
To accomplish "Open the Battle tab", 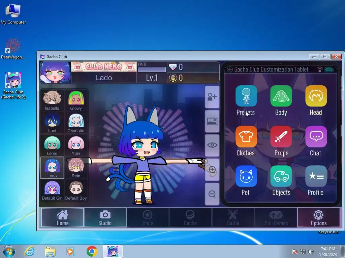I will (233, 217).
